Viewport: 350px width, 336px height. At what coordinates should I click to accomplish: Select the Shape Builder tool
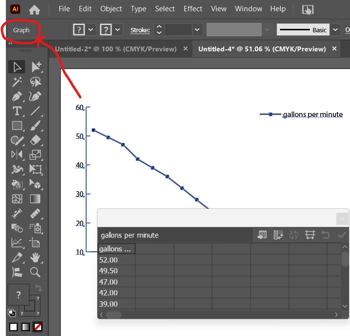17,184
